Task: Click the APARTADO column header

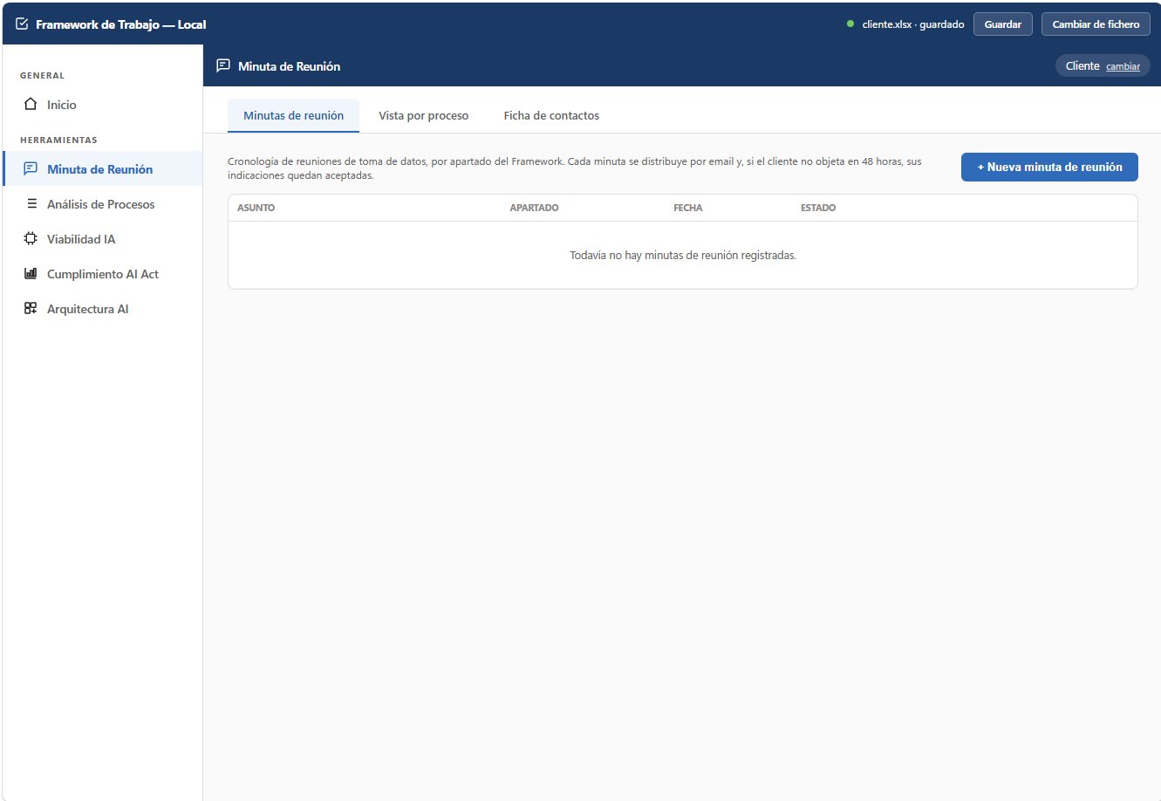Action: (534, 208)
